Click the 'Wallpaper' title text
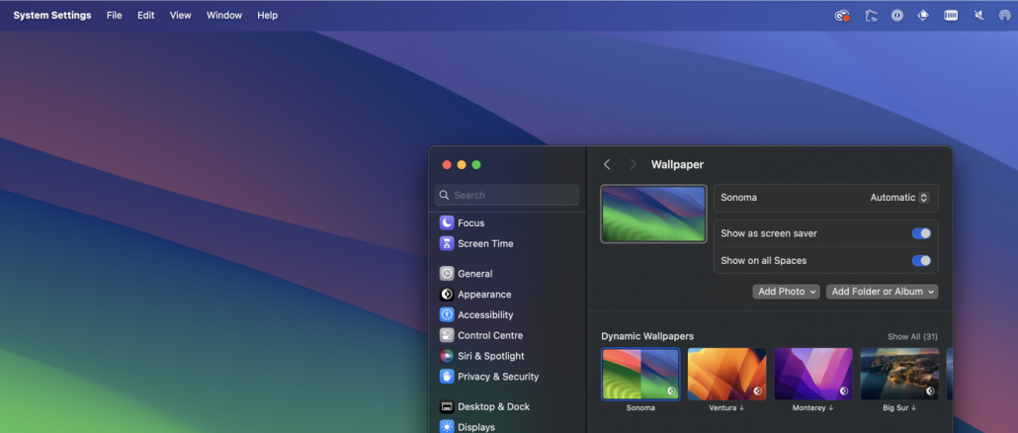Viewport: 1018px width, 433px height. coord(677,165)
